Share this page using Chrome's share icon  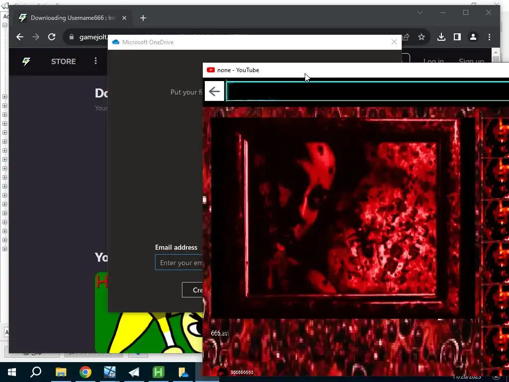tap(406, 37)
